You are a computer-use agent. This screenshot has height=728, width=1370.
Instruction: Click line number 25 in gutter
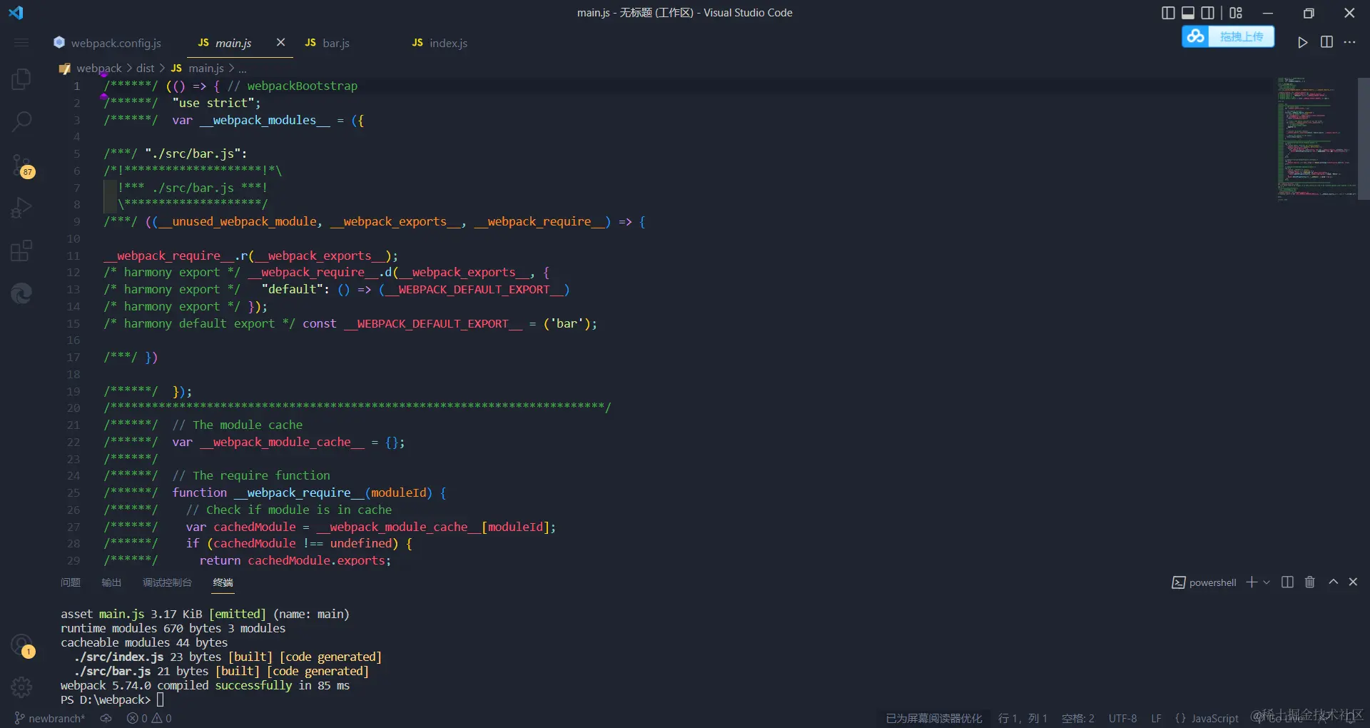(x=73, y=492)
